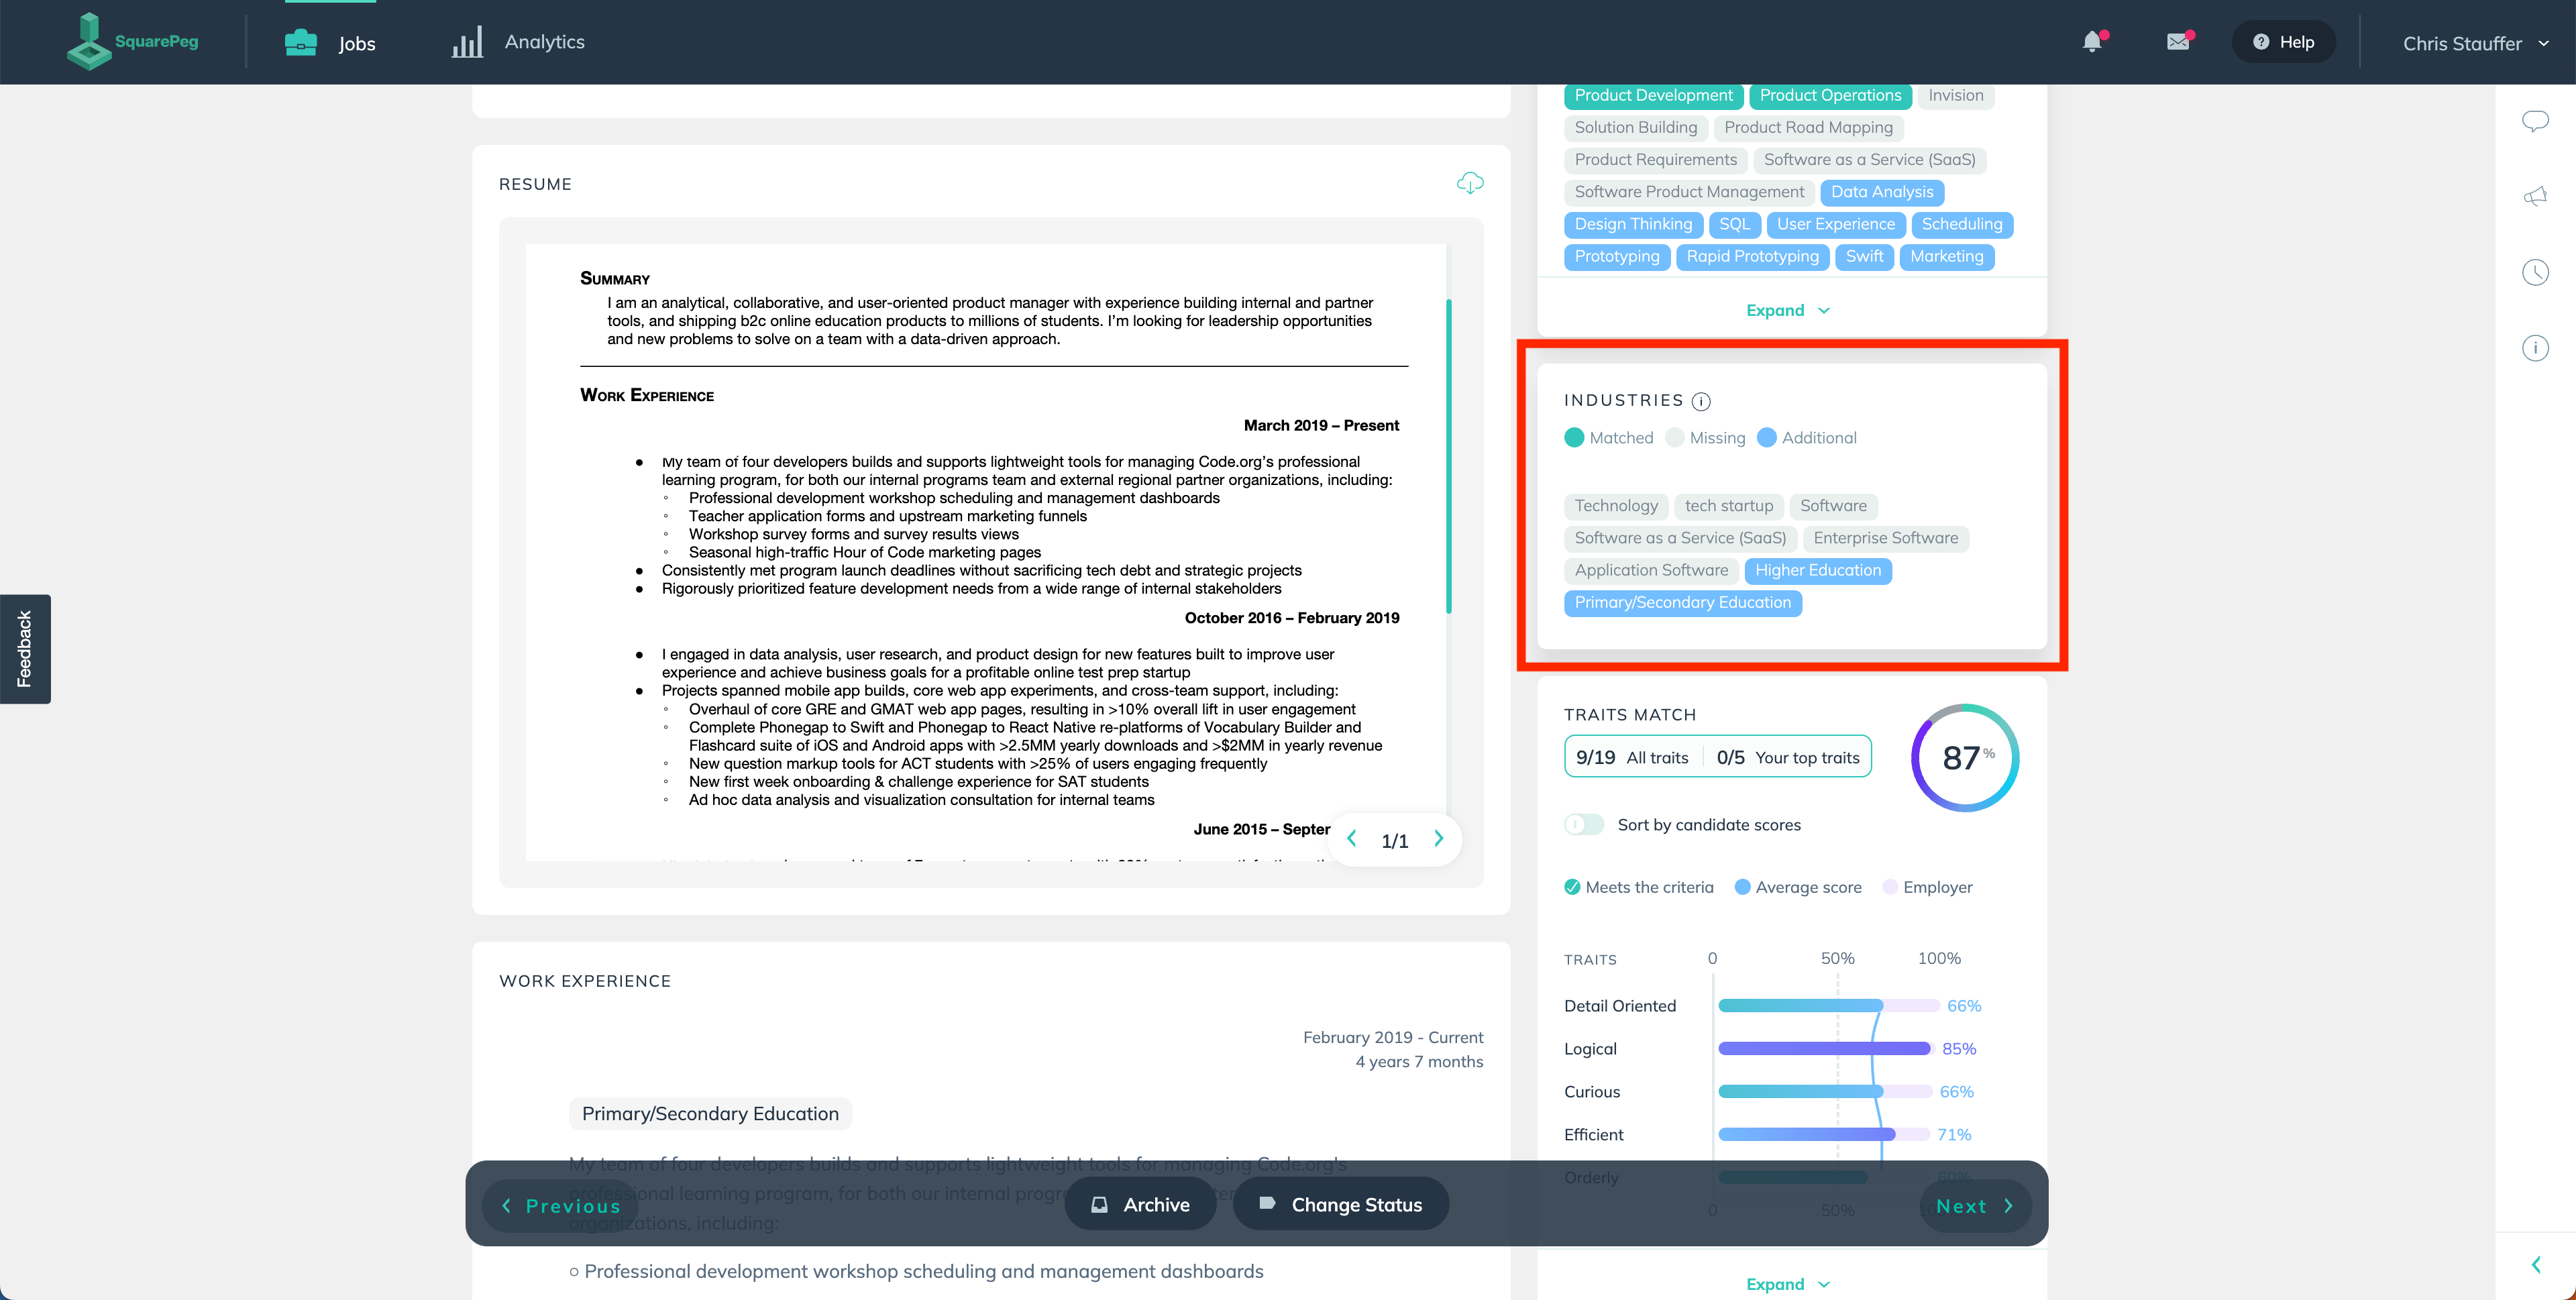Screen dimensions: 2576x1300
Task: Click the Meets the criteria legend check
Action: [1572, 887]
